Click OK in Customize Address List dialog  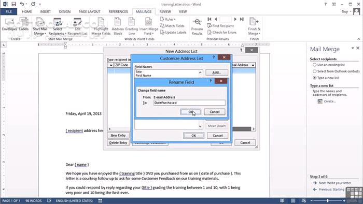click(193, 136)
